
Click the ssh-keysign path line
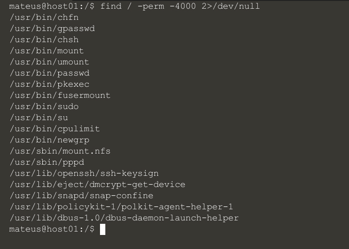tap(84, 173)
